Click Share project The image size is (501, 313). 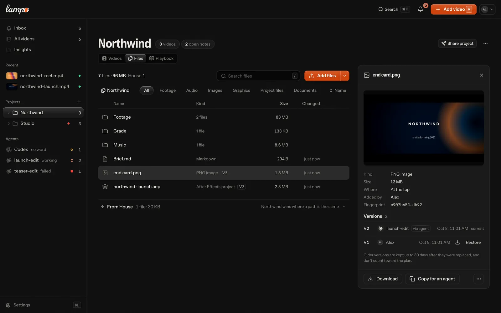tap(457, 44)
